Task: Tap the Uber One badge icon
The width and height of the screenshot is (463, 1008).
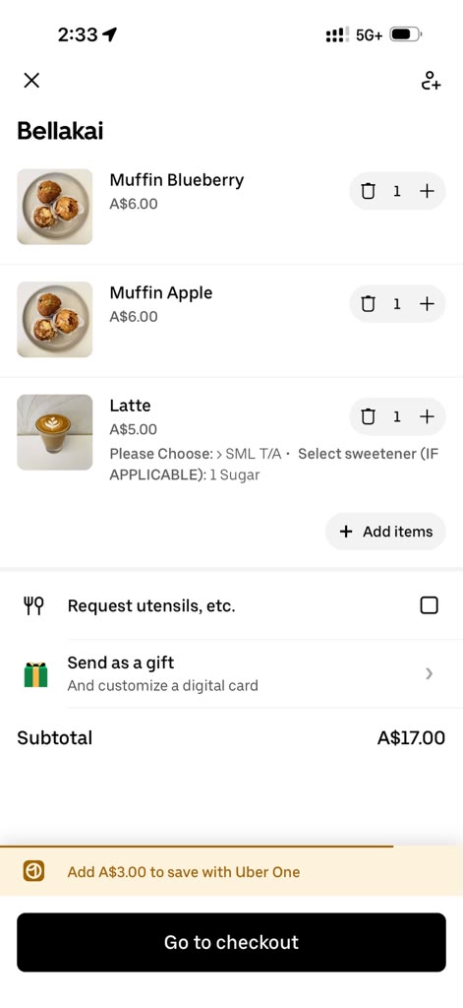Action: (34, 871)
